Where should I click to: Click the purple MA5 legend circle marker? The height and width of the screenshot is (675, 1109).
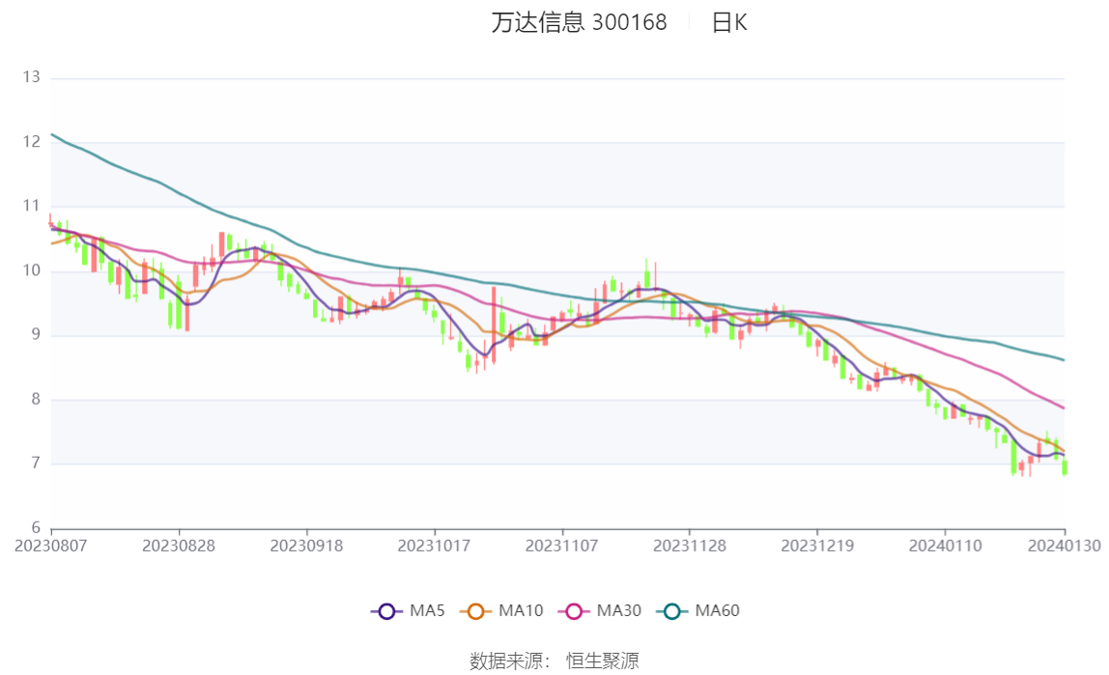click(386, 611)
